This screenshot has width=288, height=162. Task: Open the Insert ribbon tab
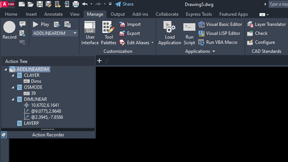31,14
